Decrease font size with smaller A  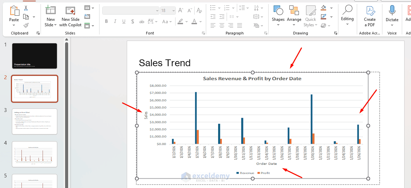pyautogui.click(x=189, y=11)
